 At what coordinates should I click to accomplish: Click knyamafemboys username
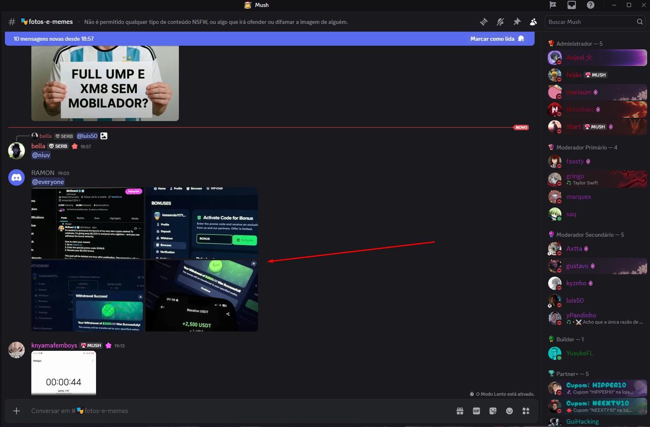coord(54,345)
